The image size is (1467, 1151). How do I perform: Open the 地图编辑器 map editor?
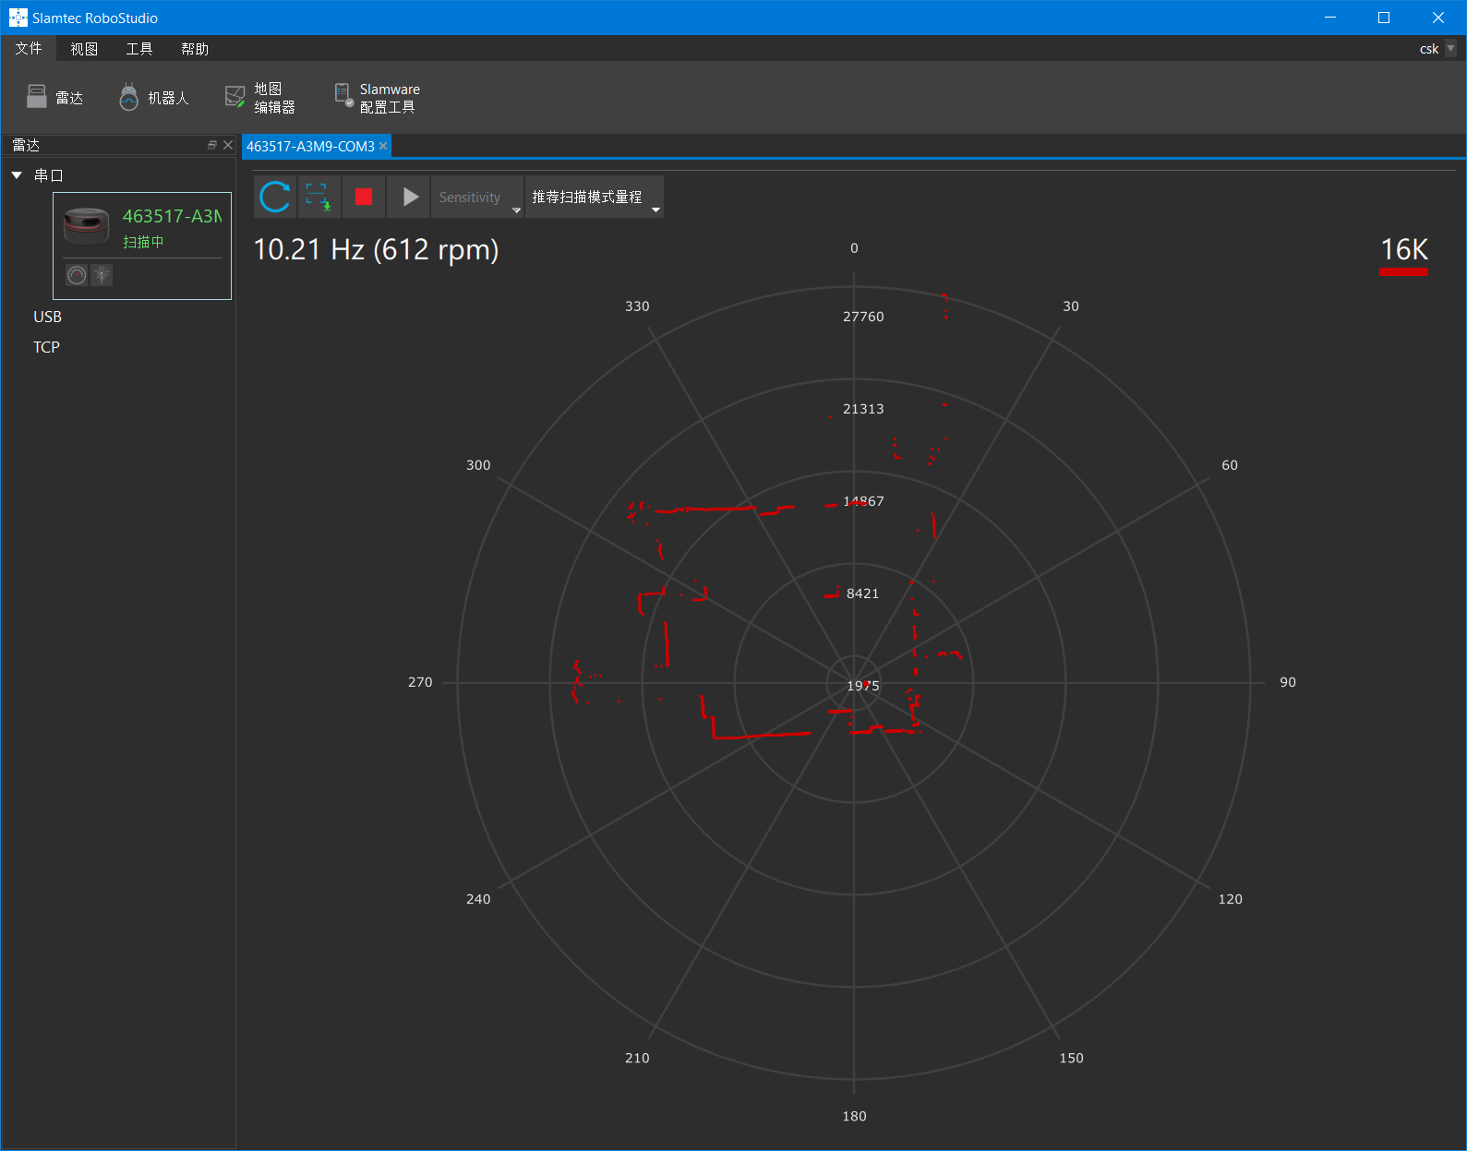click(260, 98)
